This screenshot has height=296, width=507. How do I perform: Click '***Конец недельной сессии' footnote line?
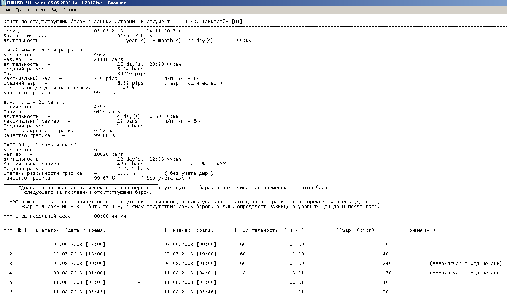[x=40, y=216]
